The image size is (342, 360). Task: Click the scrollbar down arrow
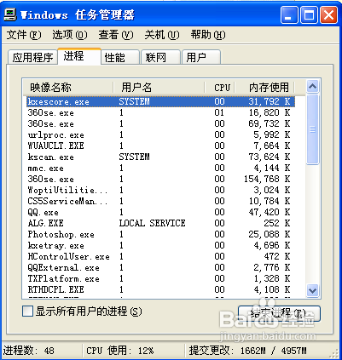313,290
